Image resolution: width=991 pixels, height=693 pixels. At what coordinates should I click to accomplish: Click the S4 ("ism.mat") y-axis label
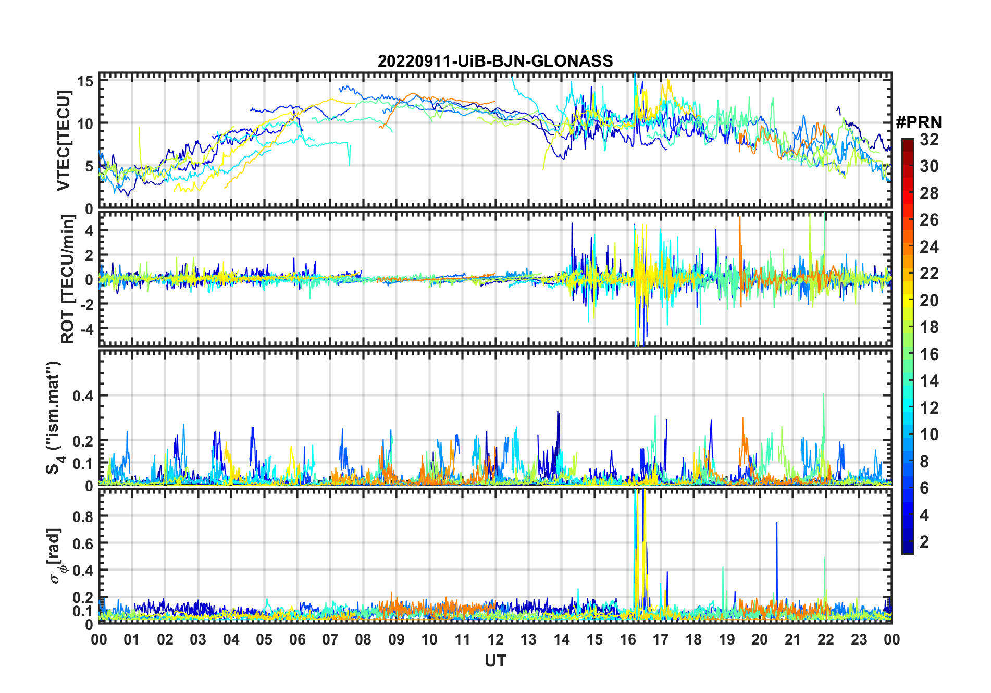point(53,418)
